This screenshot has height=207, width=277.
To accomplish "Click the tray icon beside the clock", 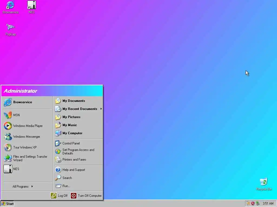I will [x=258, y=203].
